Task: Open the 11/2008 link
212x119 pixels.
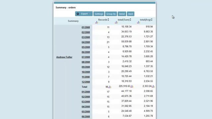Action: pos(86,77)
